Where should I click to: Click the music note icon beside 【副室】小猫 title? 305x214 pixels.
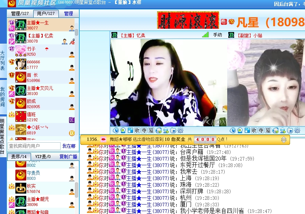[x=231, y=35]
